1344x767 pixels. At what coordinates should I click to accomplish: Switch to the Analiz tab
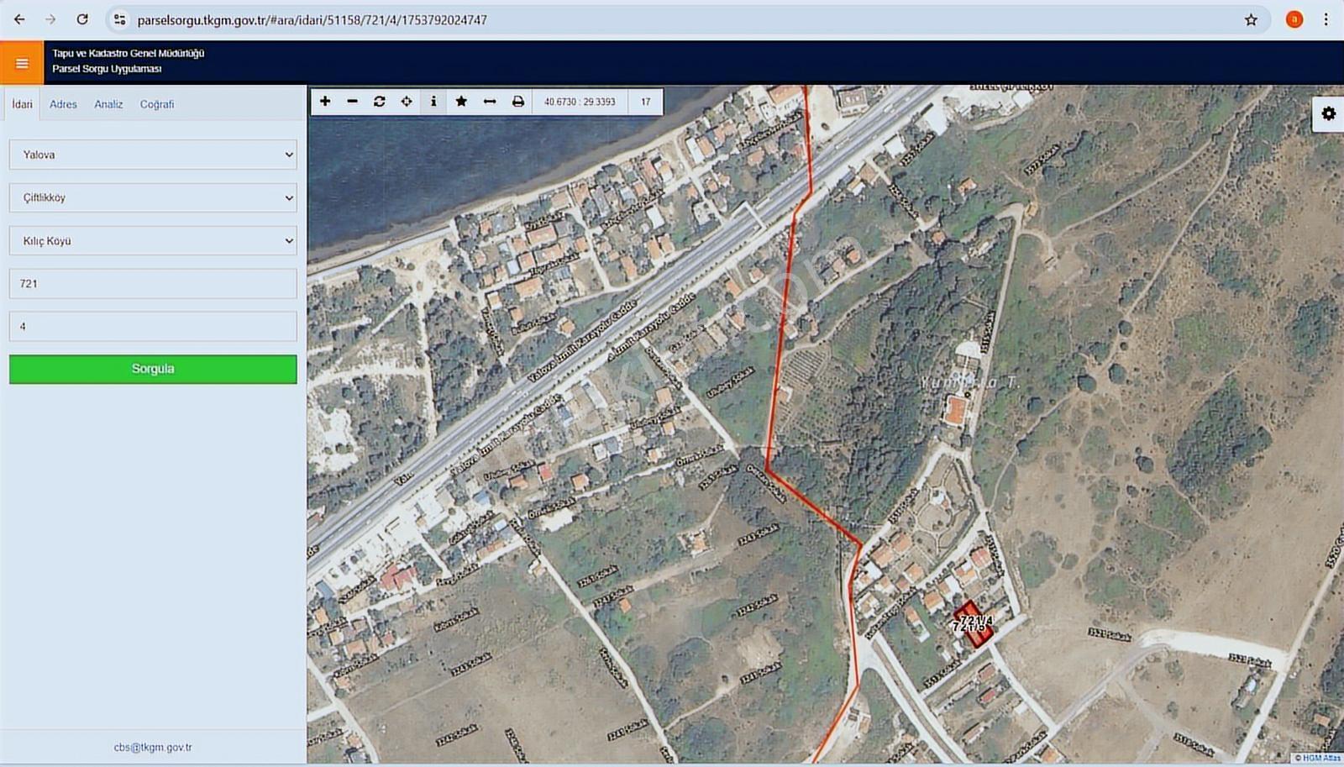coord(108,104)
